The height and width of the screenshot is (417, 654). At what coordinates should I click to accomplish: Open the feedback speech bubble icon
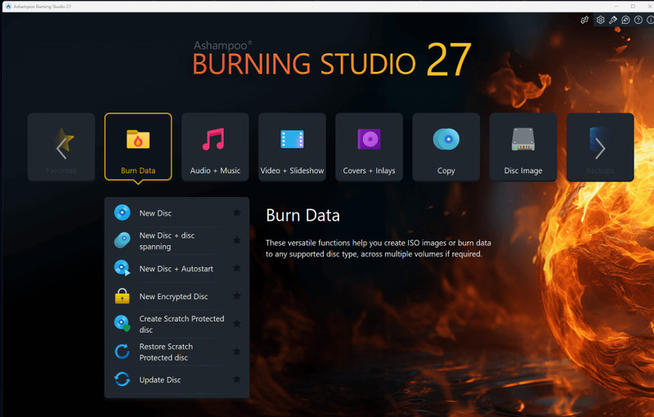625,20
